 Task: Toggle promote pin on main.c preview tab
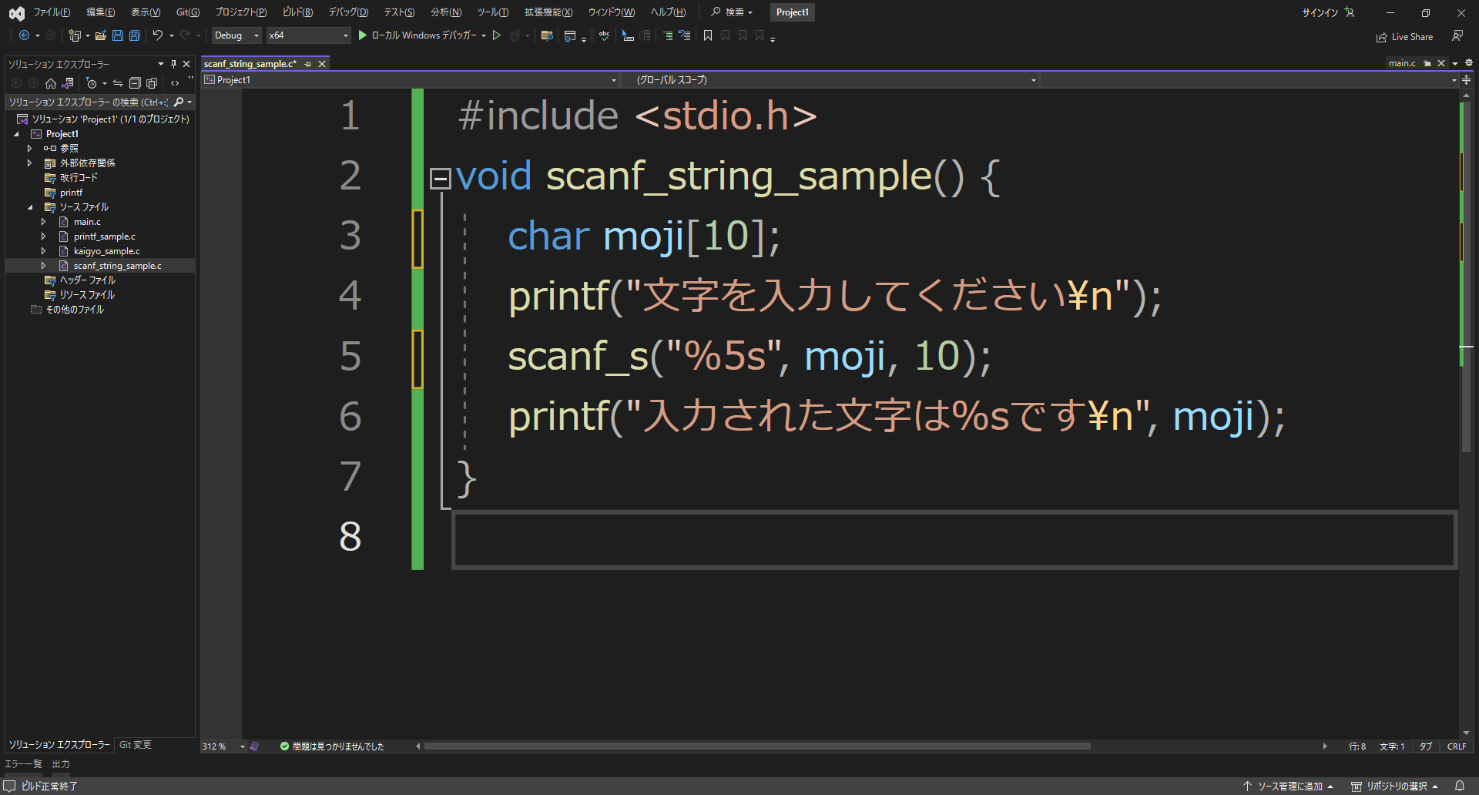point(1427,63)
